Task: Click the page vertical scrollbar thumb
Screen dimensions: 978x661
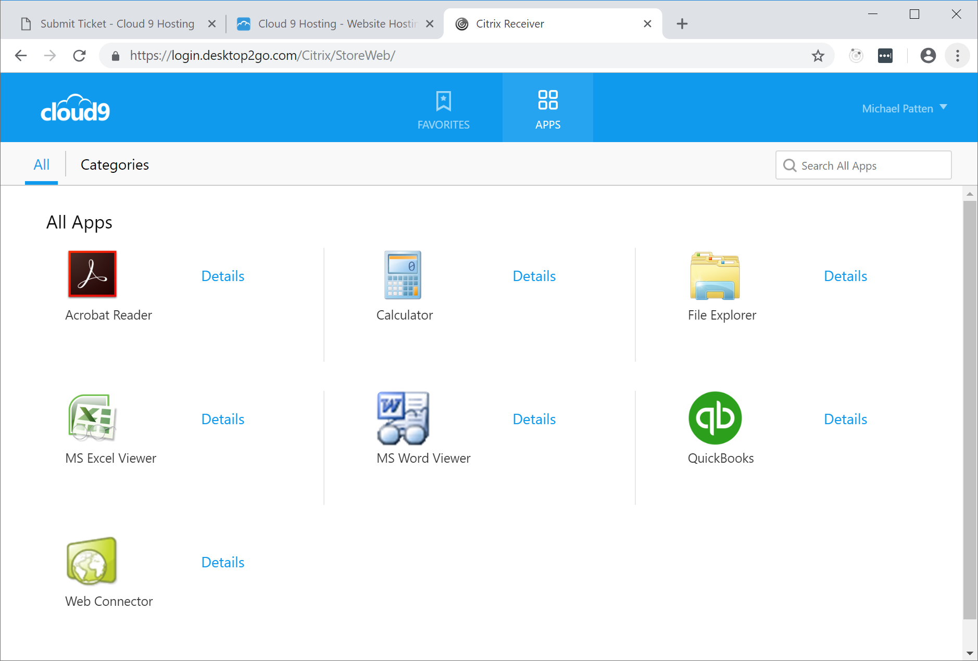Action: coord(970,410)
